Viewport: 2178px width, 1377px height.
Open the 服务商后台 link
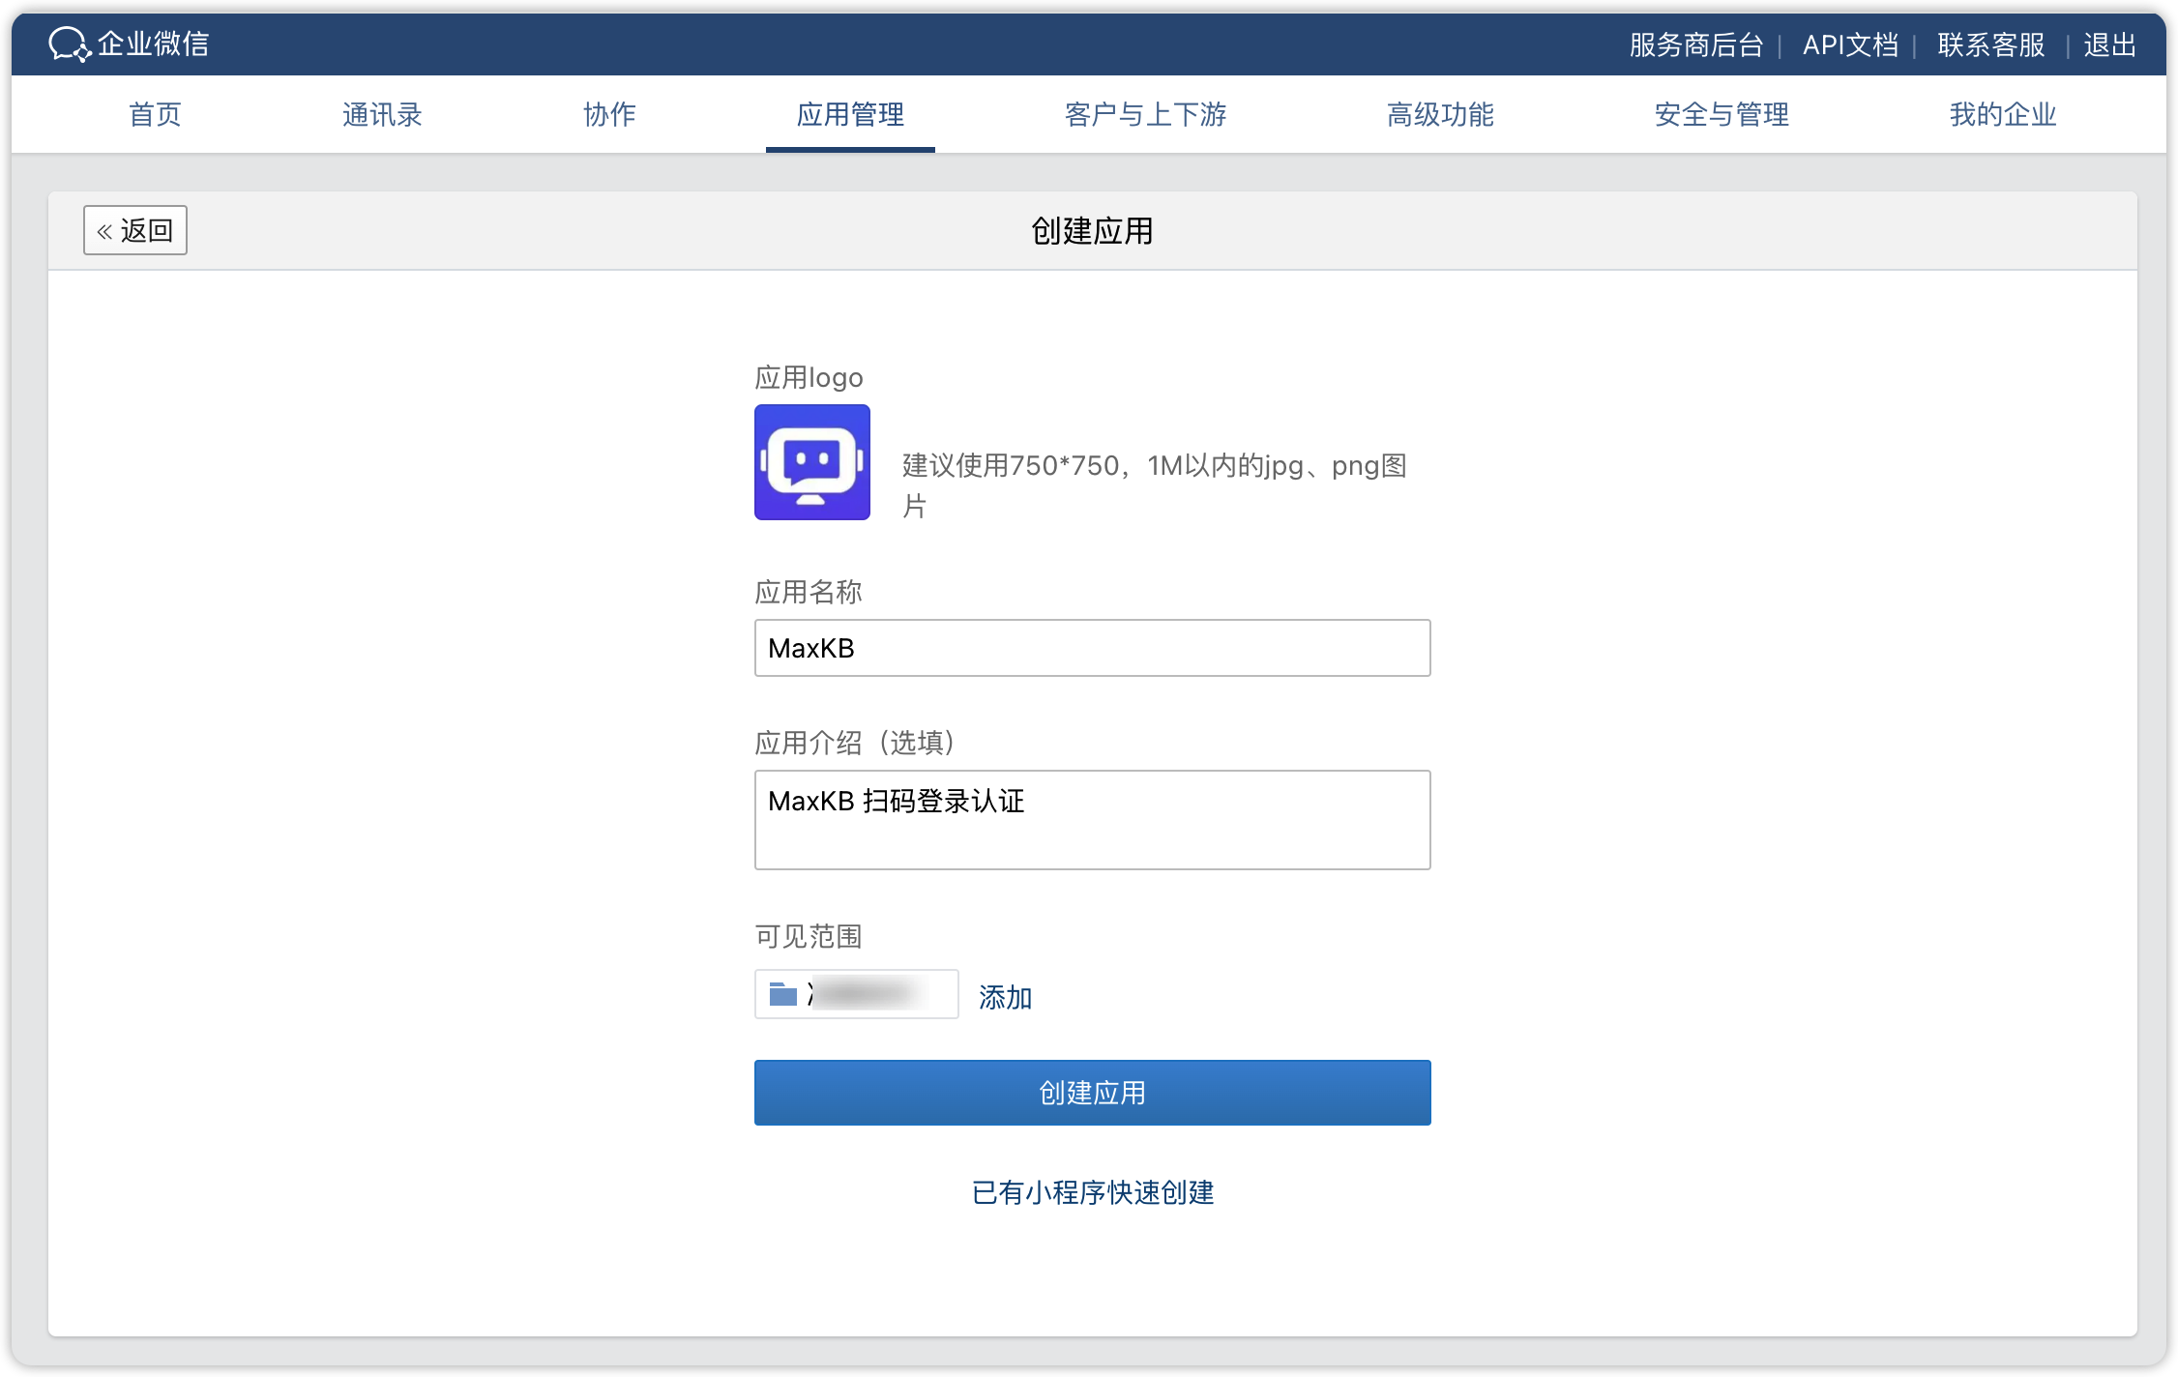(x=1696, y=44)
